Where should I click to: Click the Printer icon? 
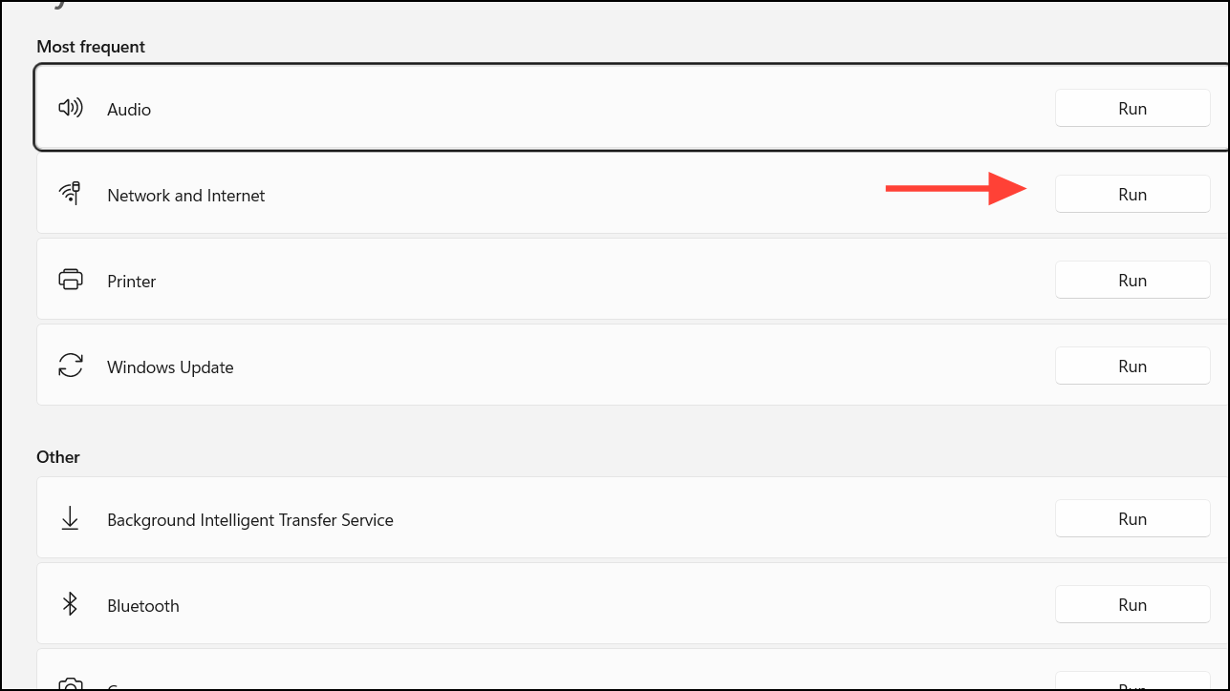tap(70, 281)
